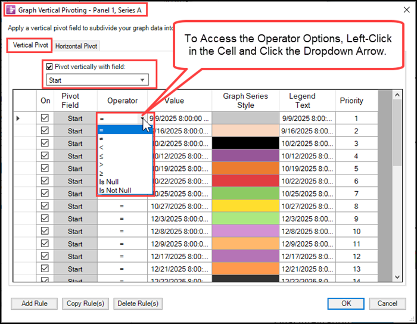Screen dimensions: 417x324
Task: Click the peach series style swatch in row 2
Action: click(245, 131)
